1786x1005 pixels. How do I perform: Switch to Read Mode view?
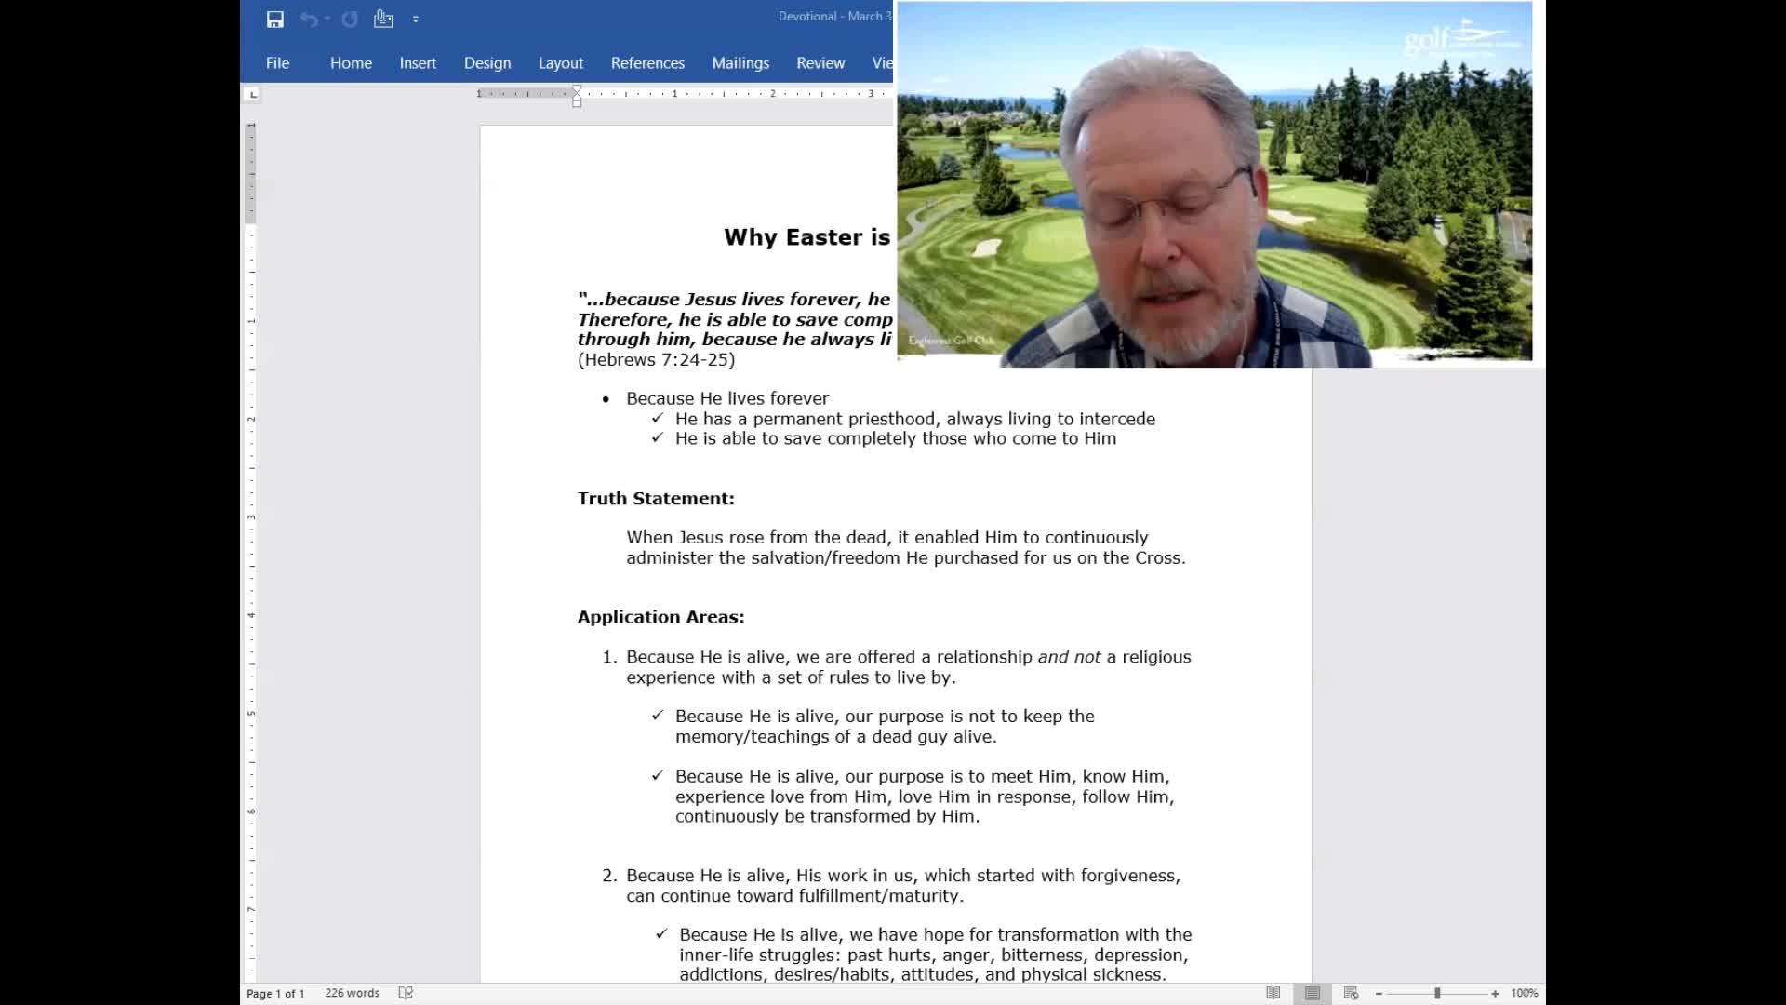point(1273,993)
